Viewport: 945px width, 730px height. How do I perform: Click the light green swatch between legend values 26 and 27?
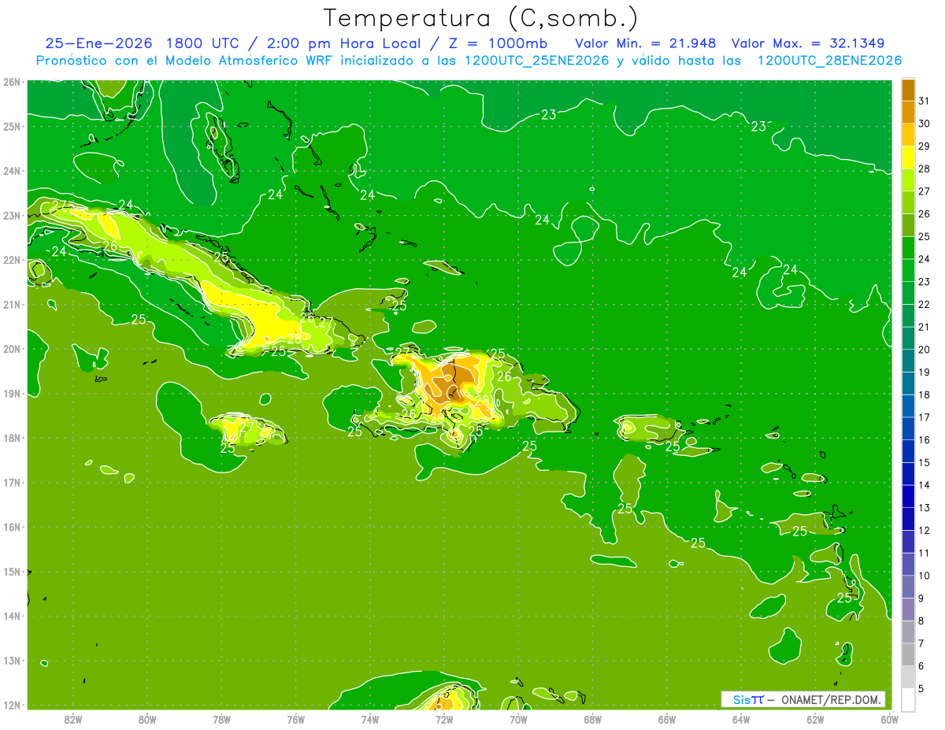click(908, 203)
